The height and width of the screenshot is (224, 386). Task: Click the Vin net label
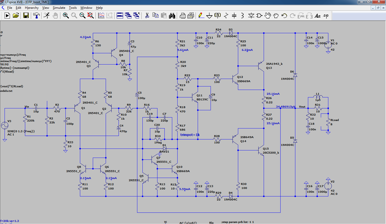[27, 107]
